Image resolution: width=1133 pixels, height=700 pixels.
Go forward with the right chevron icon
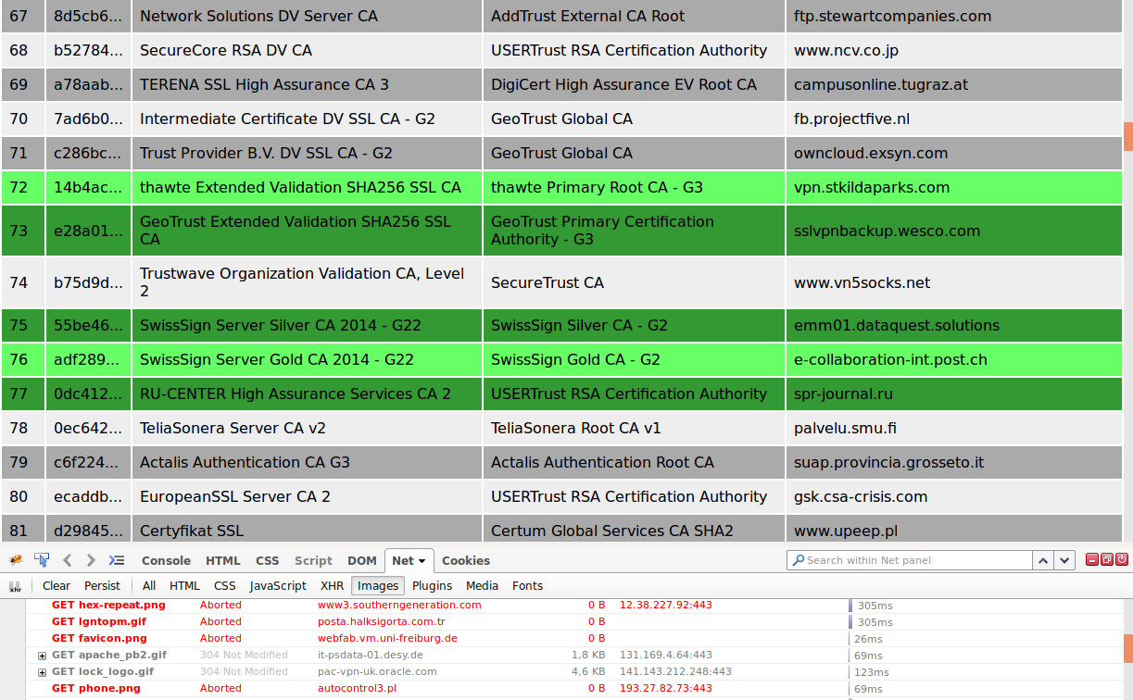click(x=91, y=560)
